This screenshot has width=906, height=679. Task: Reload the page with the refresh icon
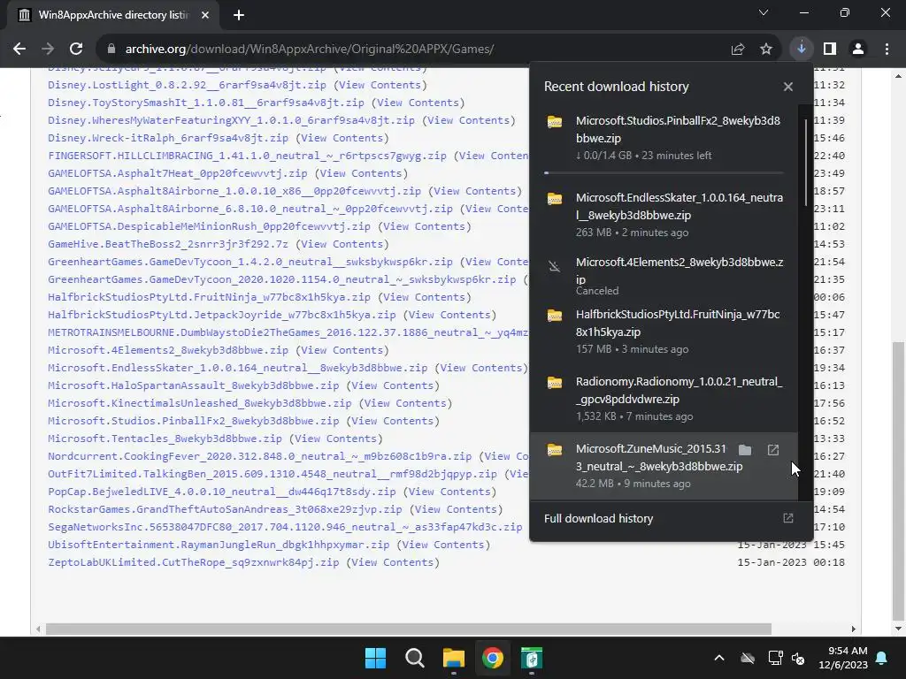76,50
